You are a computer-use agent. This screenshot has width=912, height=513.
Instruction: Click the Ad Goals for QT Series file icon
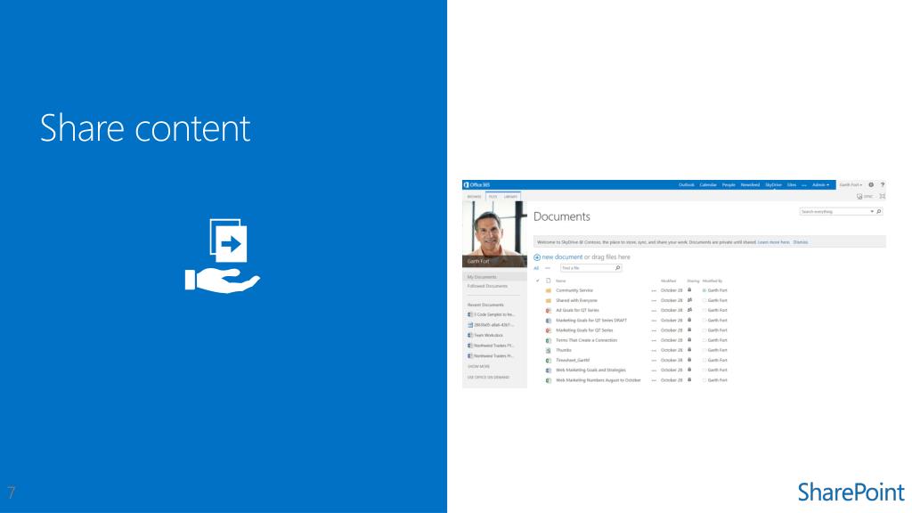point(548,311)
